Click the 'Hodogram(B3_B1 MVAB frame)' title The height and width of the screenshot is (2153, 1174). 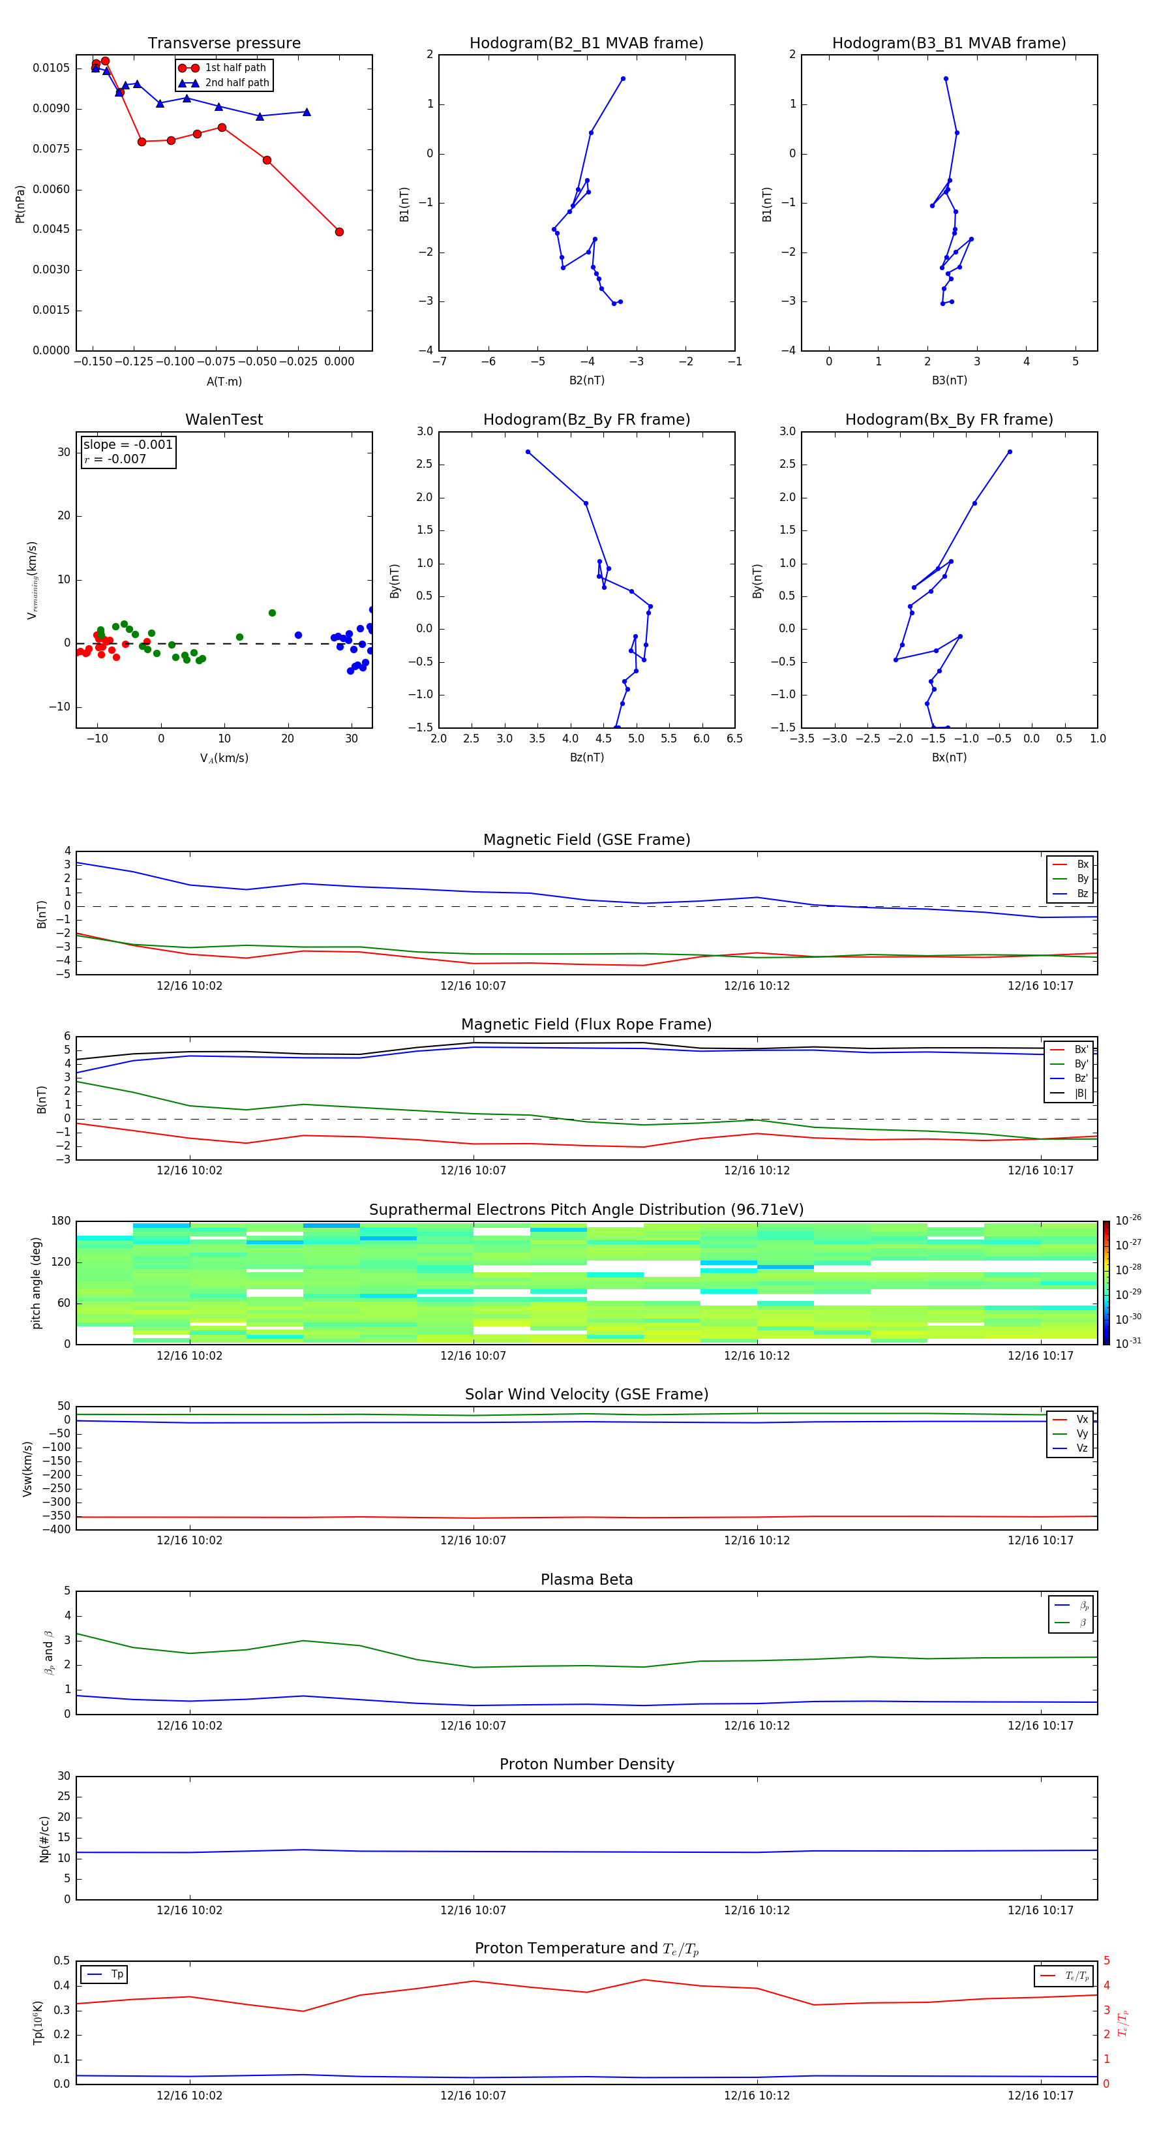[949, 44]
